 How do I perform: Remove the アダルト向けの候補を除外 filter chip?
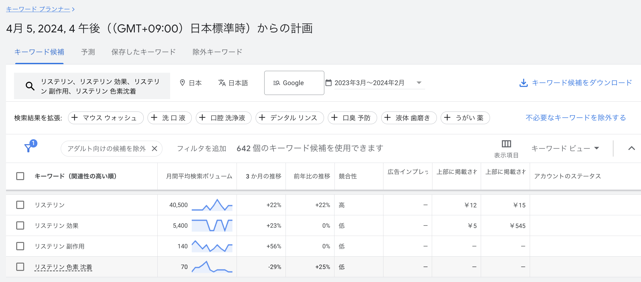click(155, 148)
